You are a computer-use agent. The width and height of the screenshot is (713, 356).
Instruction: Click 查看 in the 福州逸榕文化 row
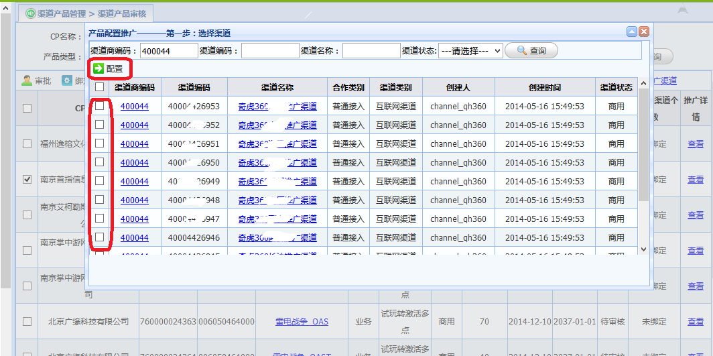[696, 143]
